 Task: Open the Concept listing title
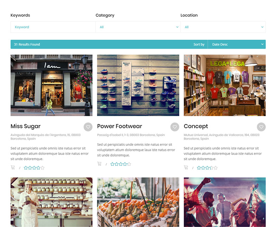pyautogui.click(x=196, y=126)
